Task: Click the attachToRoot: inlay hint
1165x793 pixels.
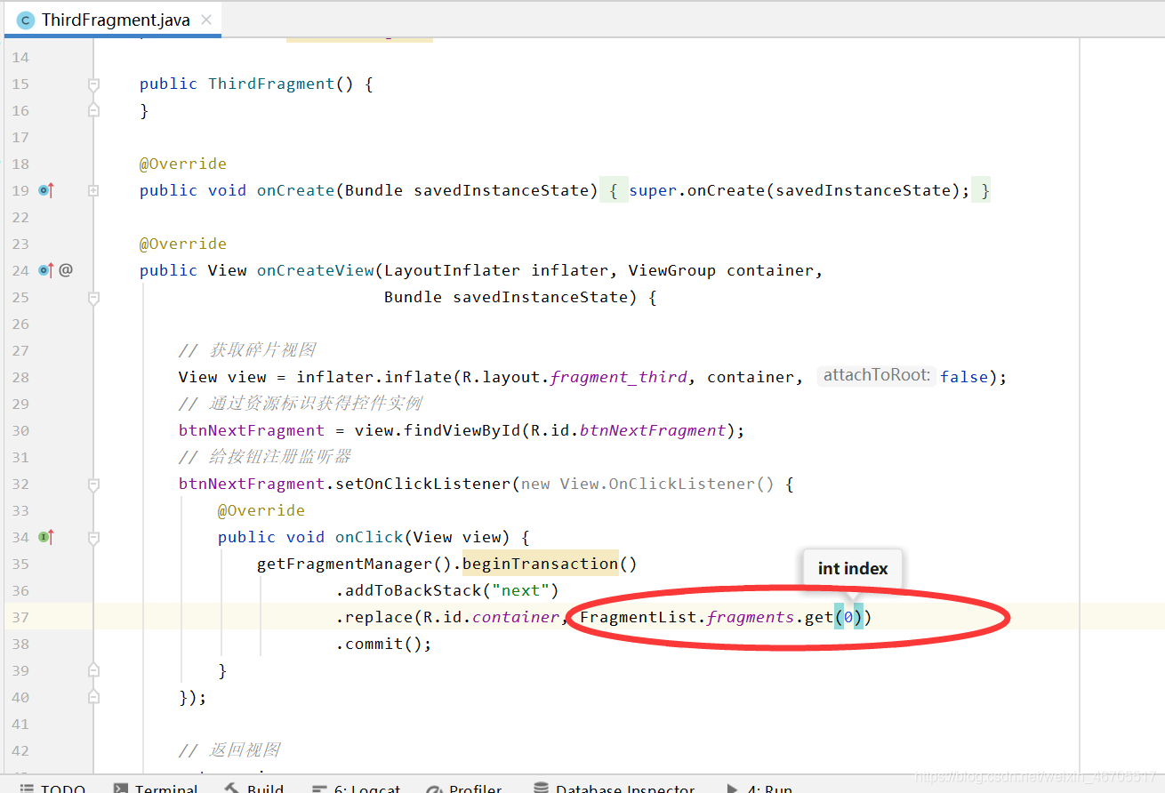Action: coord(876,375)
